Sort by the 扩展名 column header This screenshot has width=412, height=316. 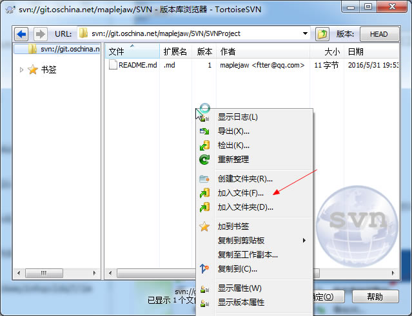point(175,51)
